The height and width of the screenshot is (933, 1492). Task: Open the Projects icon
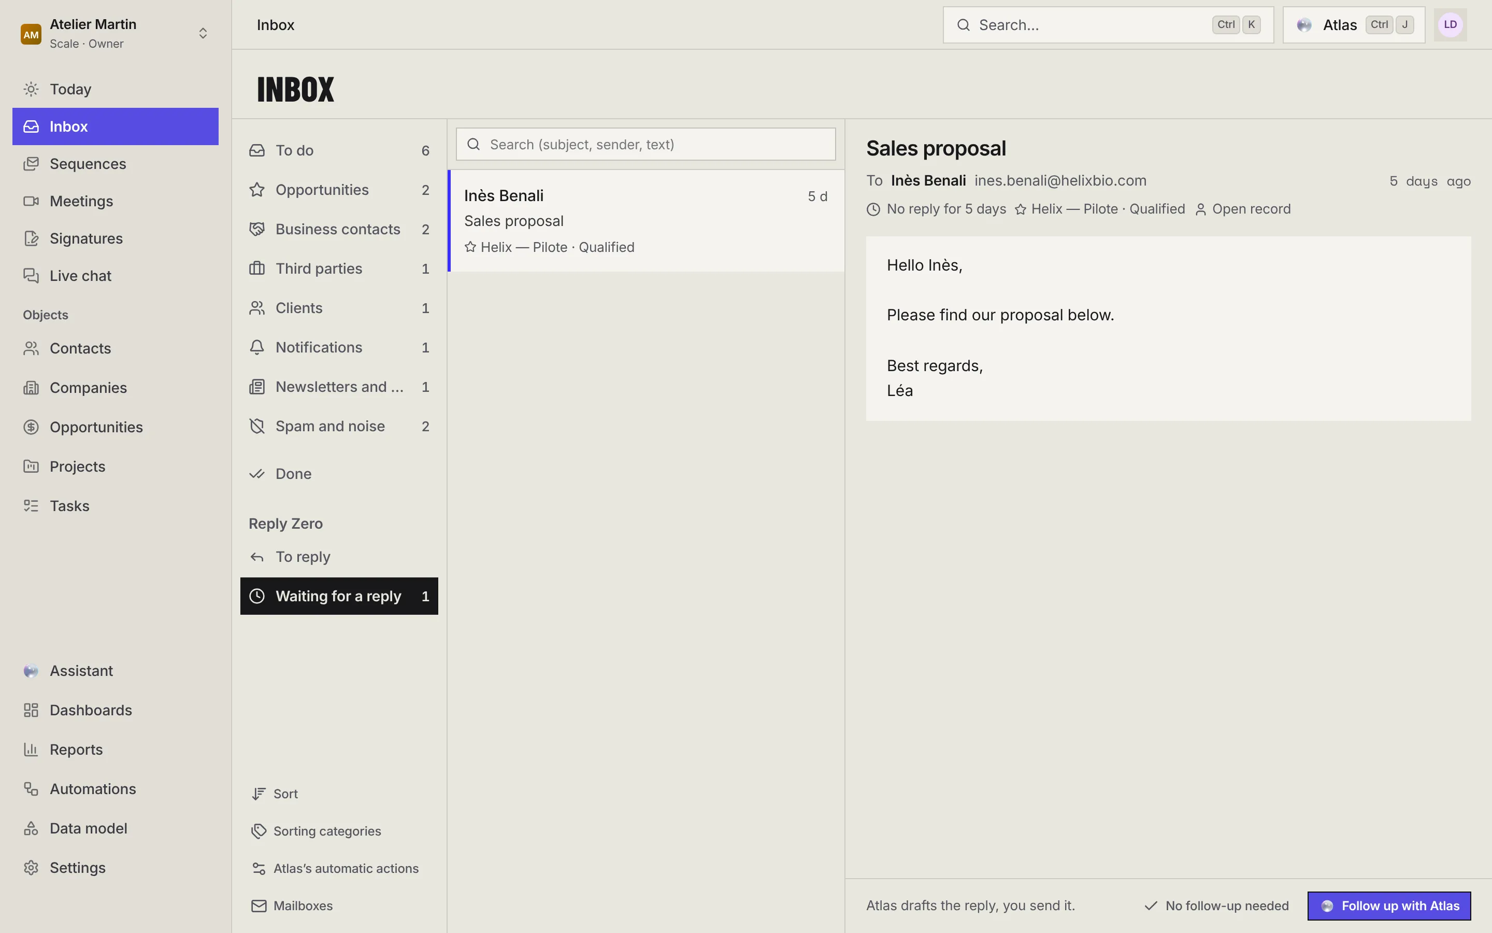click(x=31, y=466)
